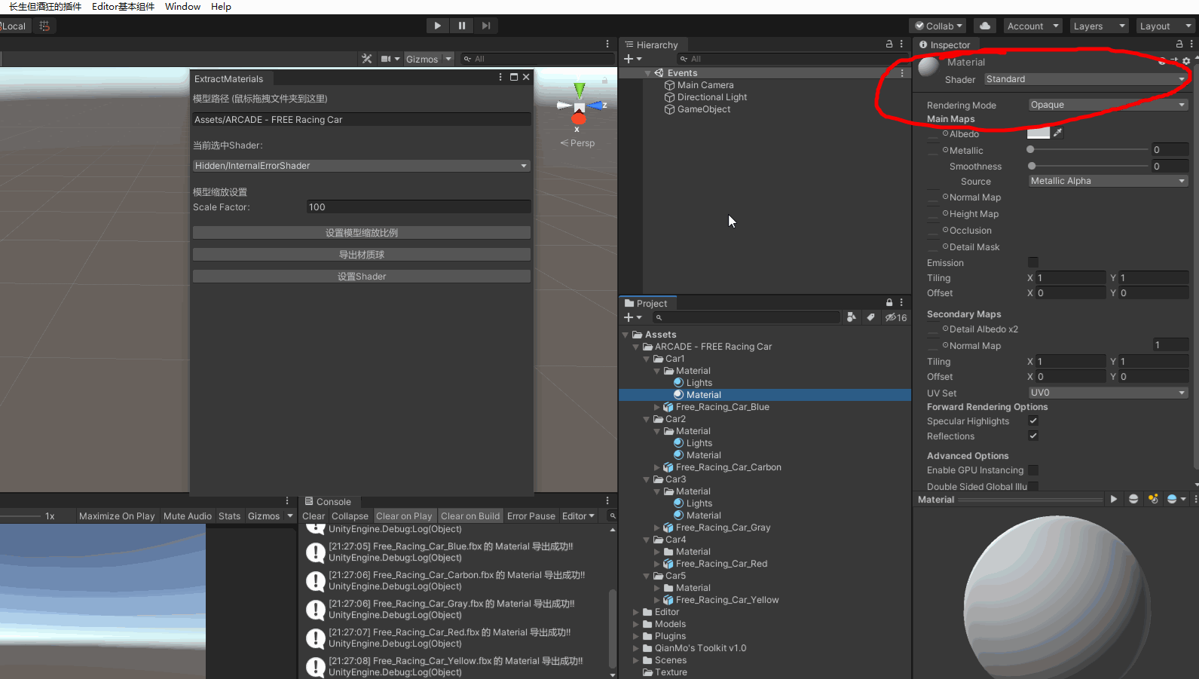Toggle Clear on Build in Console

tap(470, 516)
